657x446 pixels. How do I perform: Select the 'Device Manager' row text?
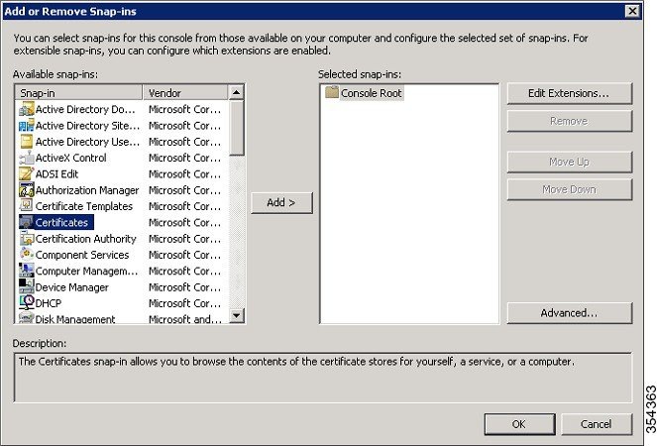point(71,287)
